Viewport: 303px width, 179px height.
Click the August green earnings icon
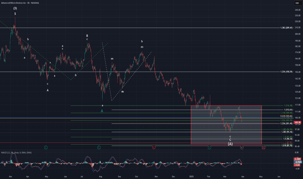click(99, 147)
